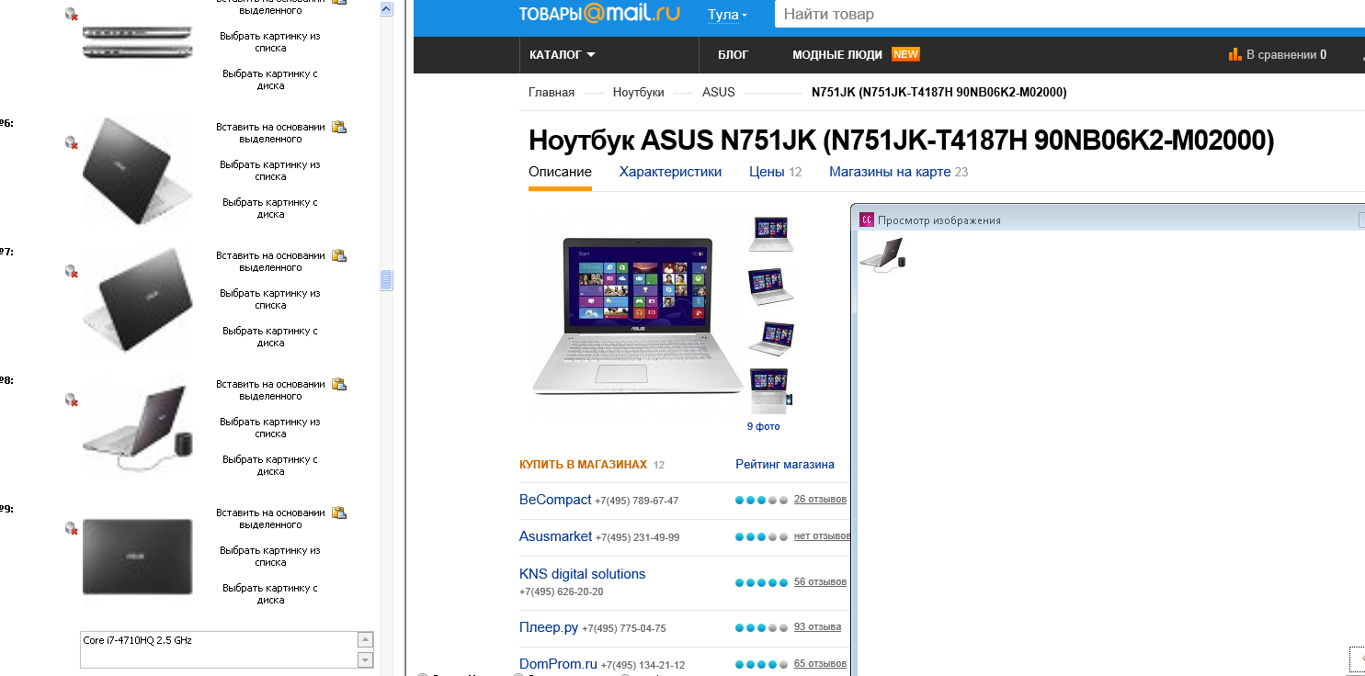Click Выбрать картинку из списка for image 6
Screen dimensions: 1365x676
point(270,171)
